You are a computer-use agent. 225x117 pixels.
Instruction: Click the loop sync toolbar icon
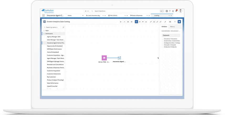point(161,22)
